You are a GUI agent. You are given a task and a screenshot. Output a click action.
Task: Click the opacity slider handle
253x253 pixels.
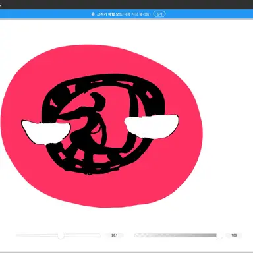pos(219,235)
